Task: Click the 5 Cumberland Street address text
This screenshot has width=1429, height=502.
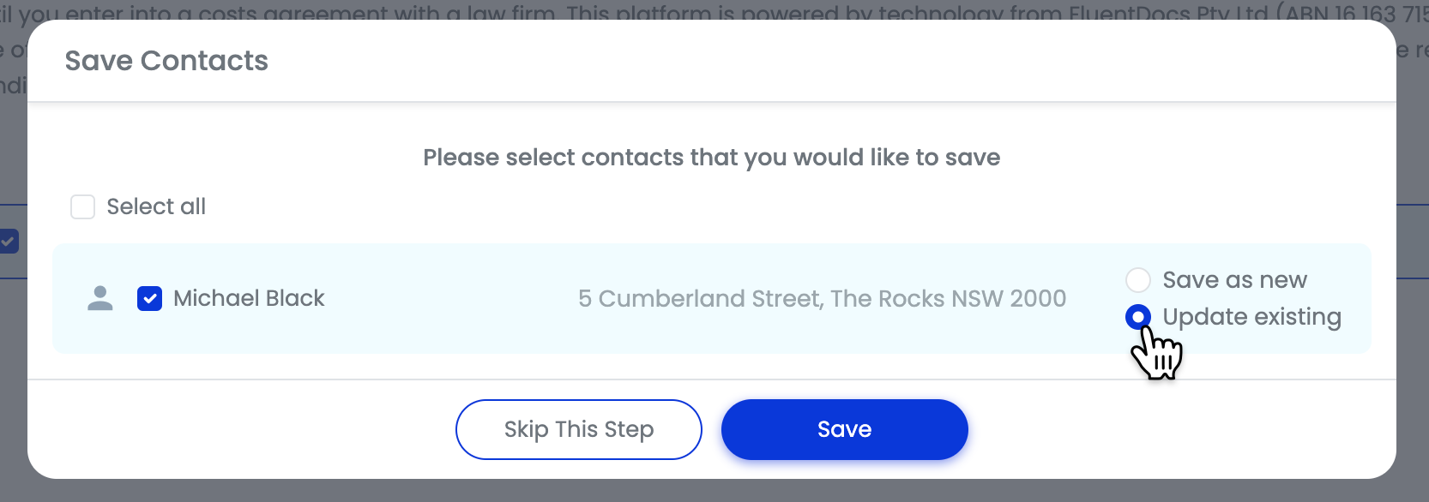Action: [x=822, y=298]
